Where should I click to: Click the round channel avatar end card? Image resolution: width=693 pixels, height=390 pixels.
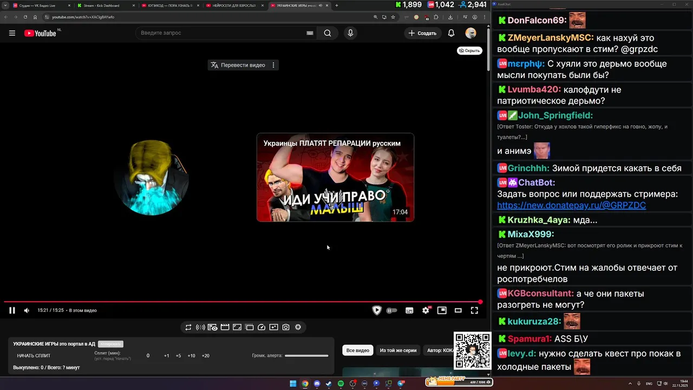[x=152, y=178]
